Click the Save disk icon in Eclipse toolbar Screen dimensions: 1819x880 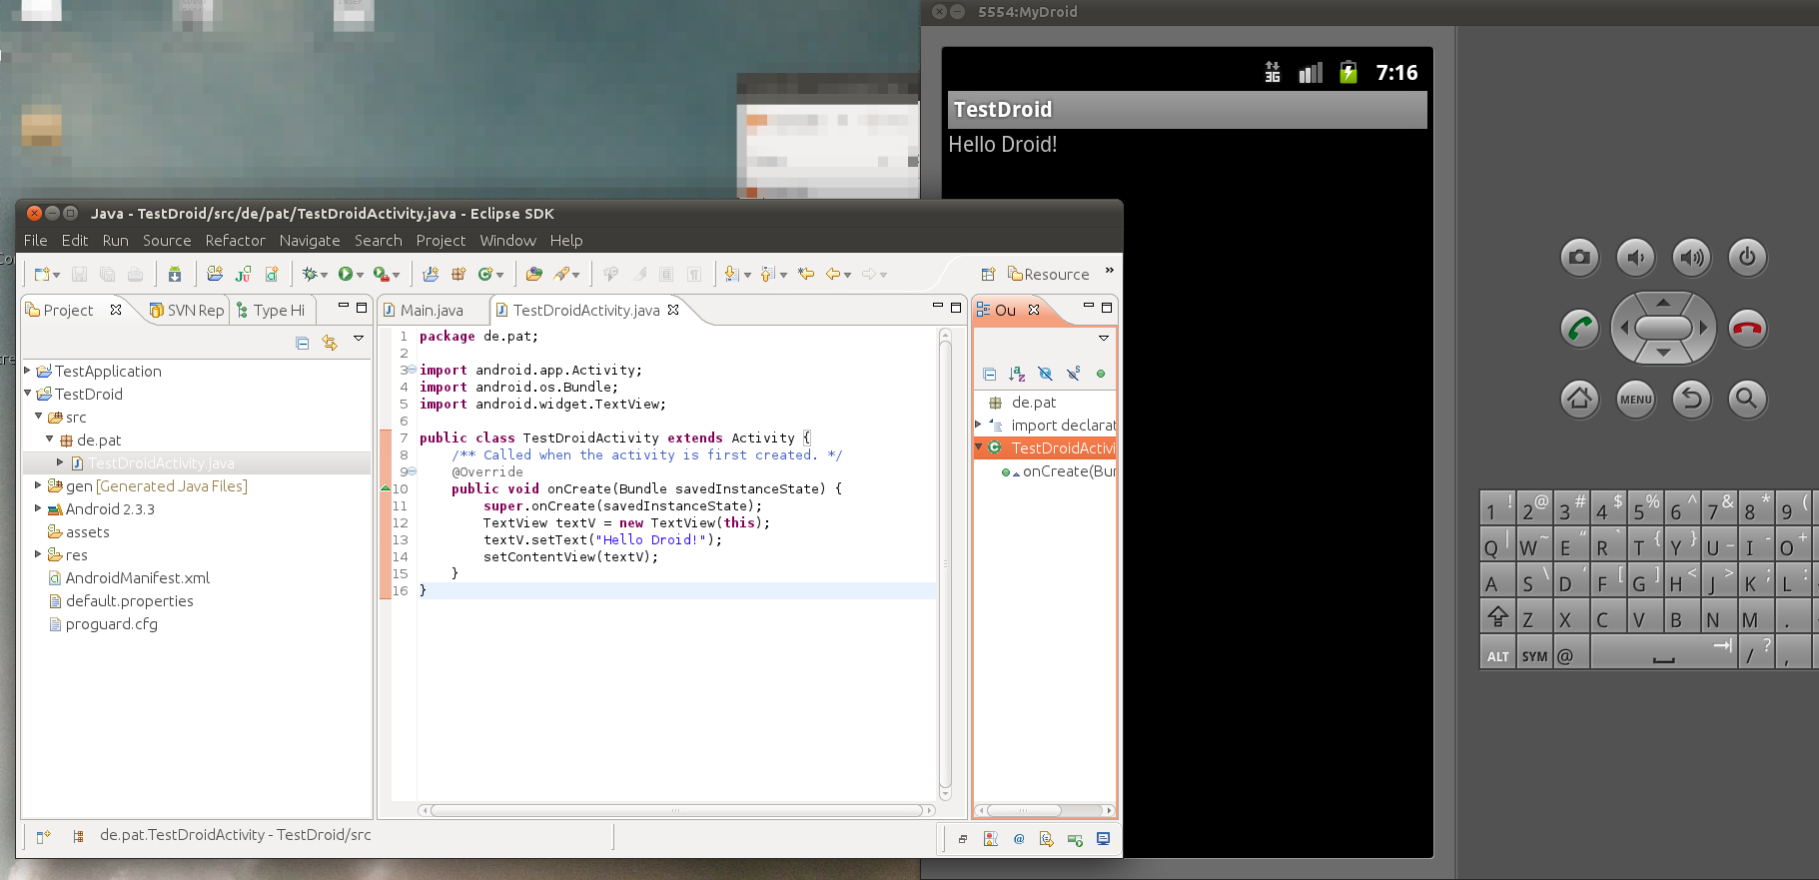pos(80,274)
